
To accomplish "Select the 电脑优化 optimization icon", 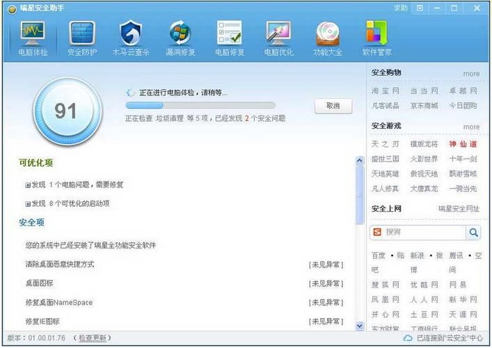I will tap(278, 33).
